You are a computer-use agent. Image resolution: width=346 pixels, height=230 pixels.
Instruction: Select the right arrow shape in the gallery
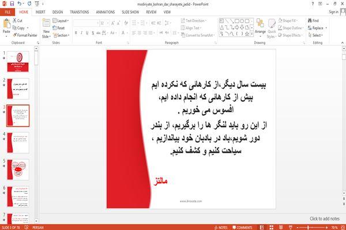click(x=237, y=28)
